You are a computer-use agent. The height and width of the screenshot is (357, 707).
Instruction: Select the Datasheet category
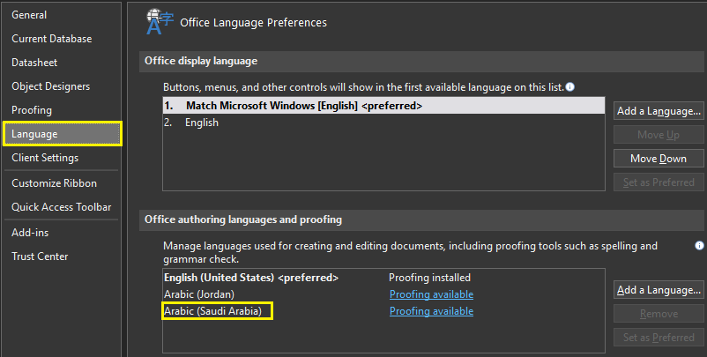pos(34,63)
